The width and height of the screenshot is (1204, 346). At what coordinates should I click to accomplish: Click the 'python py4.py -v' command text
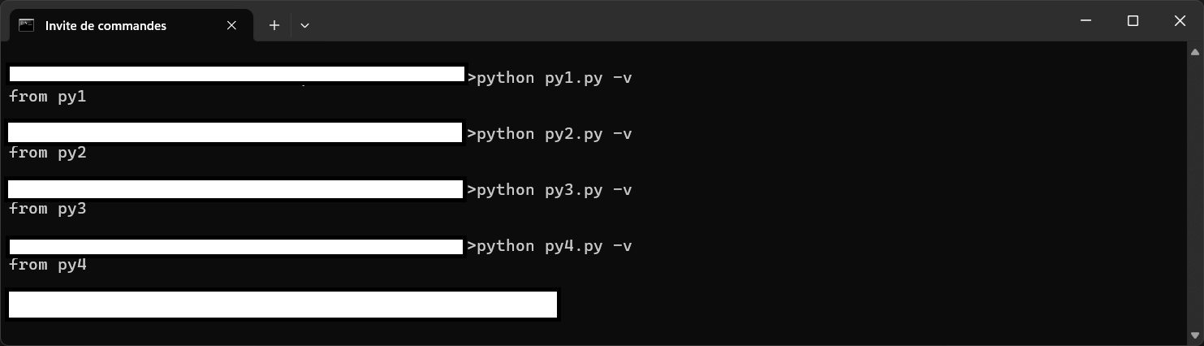pos(554,246)
